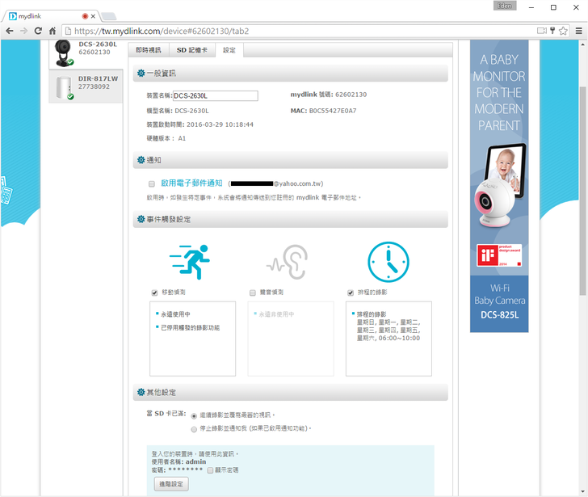588x497 pixels.
Task: Click the gear icon beside 通知
Action: click(141, 160)
